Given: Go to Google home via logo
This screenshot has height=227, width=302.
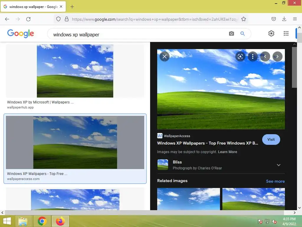Looking at the screenshot, I should tap(21, 33).
